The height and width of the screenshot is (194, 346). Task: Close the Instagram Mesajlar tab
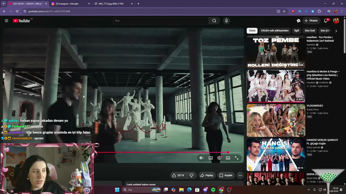pos(89,4)
